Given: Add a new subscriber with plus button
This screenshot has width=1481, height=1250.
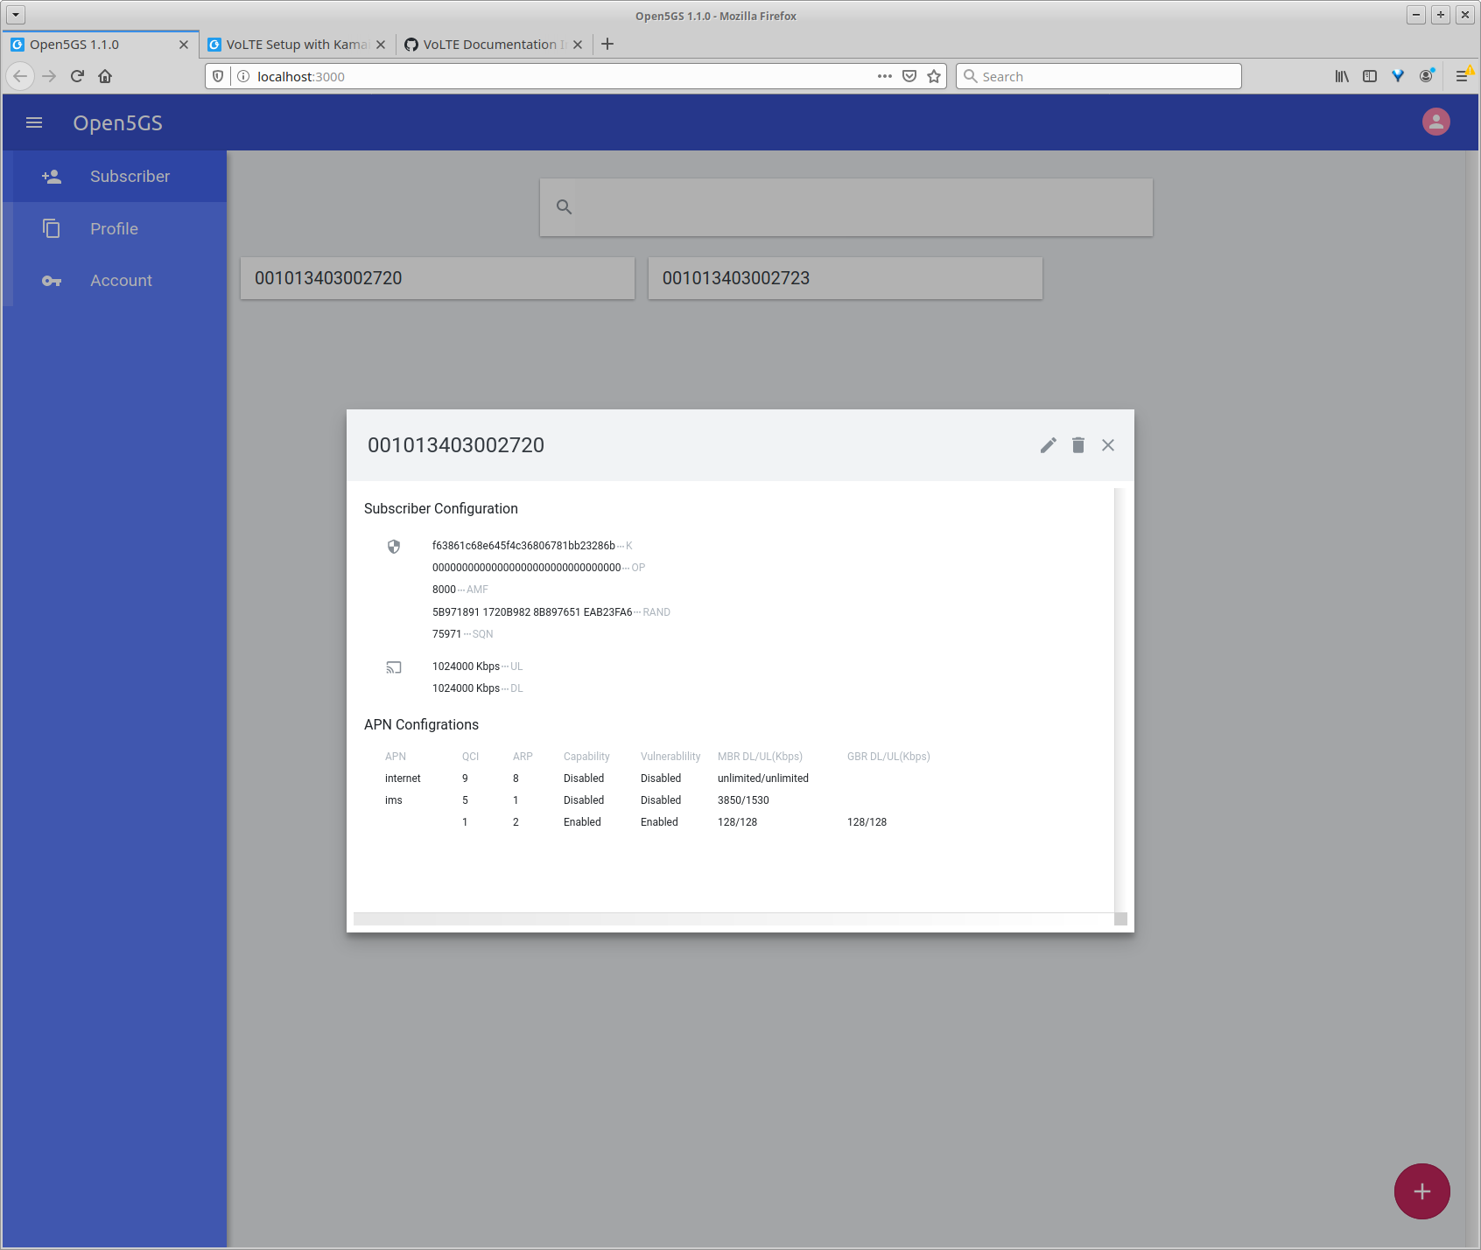Looking at the screenshot, I should [x=1421, y=1191].
